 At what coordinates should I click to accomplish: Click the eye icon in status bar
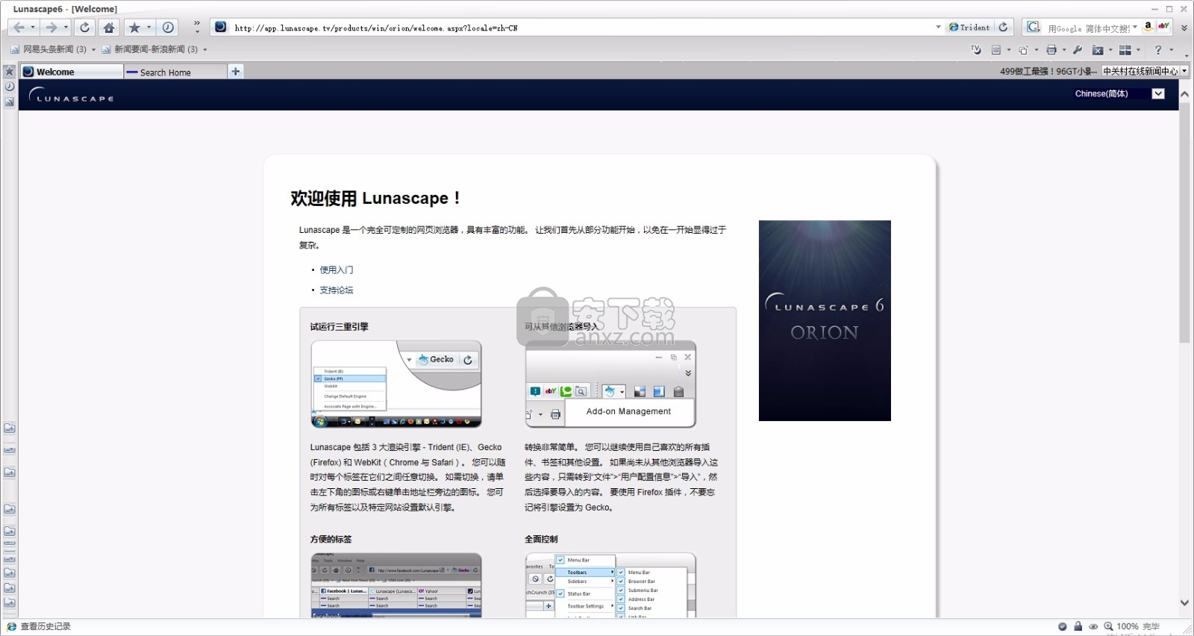(1093, 626)
